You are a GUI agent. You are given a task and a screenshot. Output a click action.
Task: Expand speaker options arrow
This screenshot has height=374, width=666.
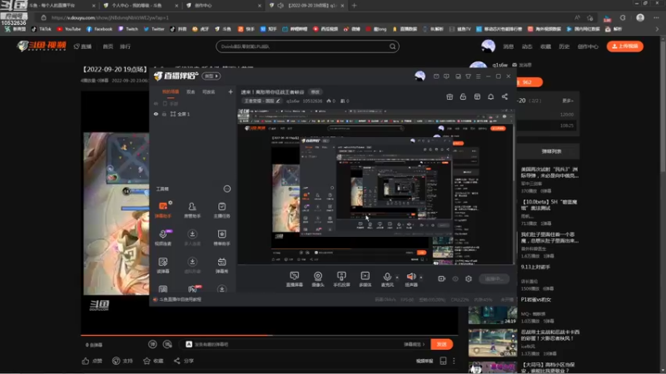pyautogui.click(x=421, y=278)
